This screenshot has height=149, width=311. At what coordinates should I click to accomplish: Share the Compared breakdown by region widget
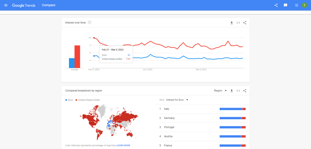(x=244, y=91)
